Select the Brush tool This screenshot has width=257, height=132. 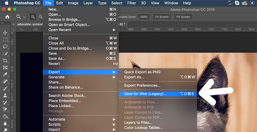click(5, 89)
